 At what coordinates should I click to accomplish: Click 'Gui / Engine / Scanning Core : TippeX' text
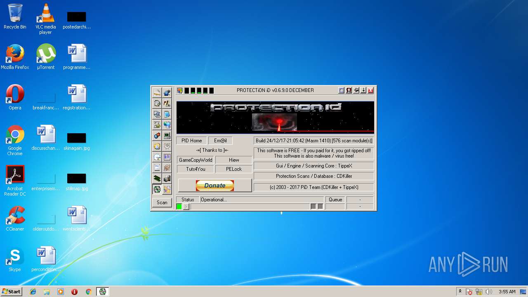point(314,166)
